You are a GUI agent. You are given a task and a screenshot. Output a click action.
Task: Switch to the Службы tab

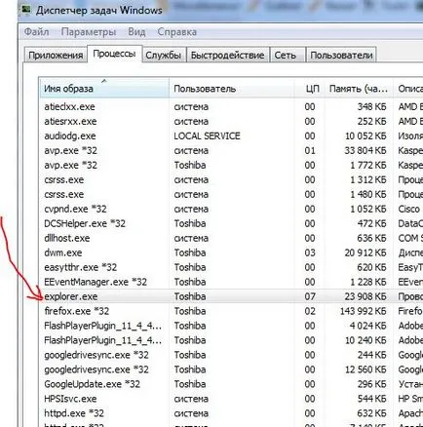[164, 56]
